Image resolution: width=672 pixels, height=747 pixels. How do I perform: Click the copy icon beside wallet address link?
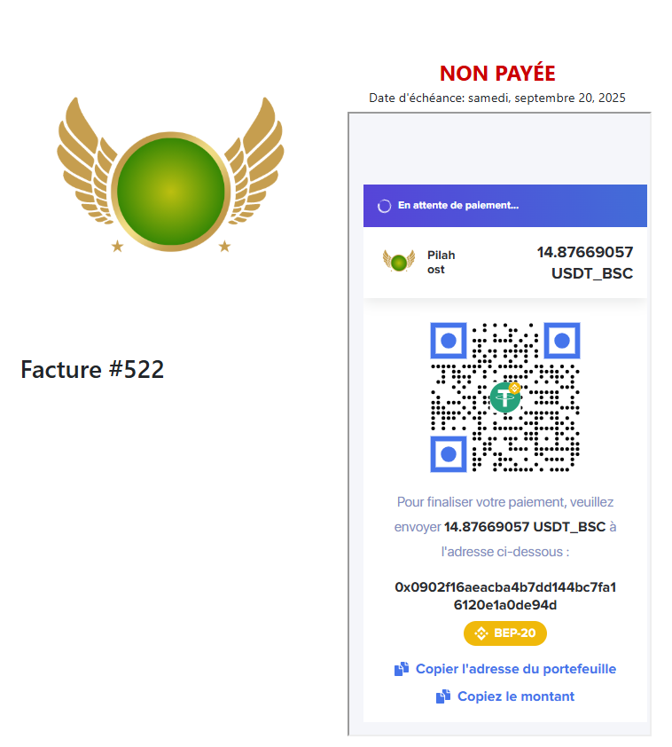coord(402,669)
